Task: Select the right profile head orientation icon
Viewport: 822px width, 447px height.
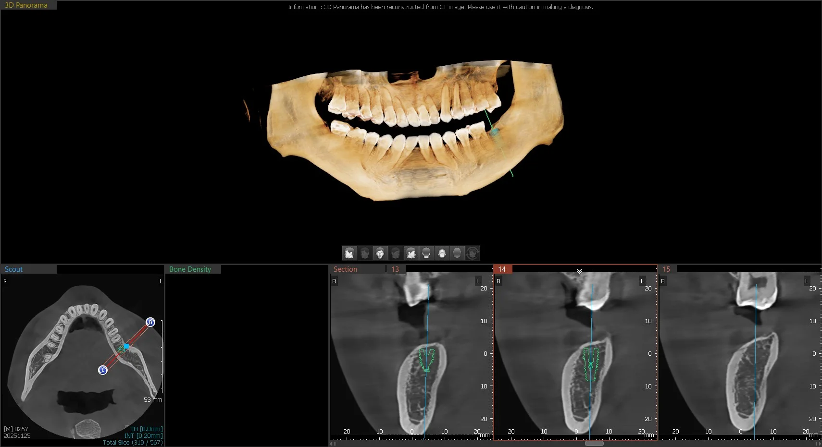Action: (x=411, y=253)
